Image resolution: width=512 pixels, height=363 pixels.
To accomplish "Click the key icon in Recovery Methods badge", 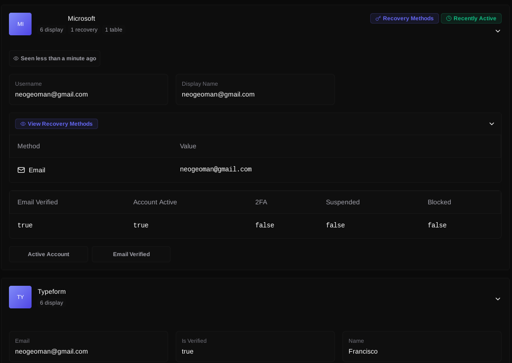I will pos(378,18).
